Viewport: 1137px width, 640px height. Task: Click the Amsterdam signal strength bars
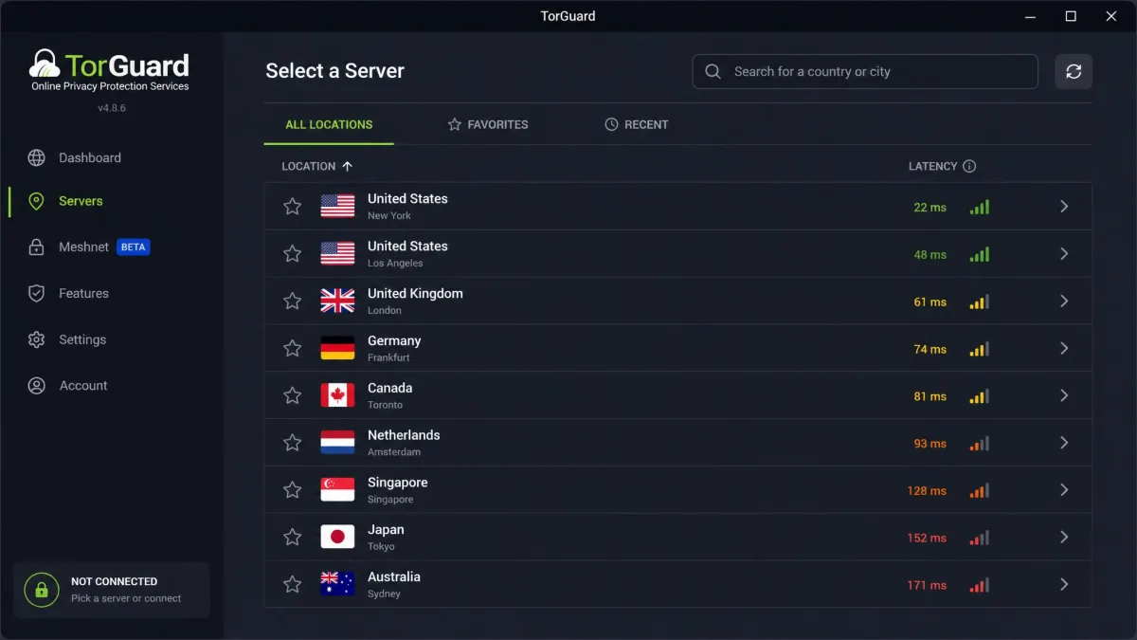979,443
